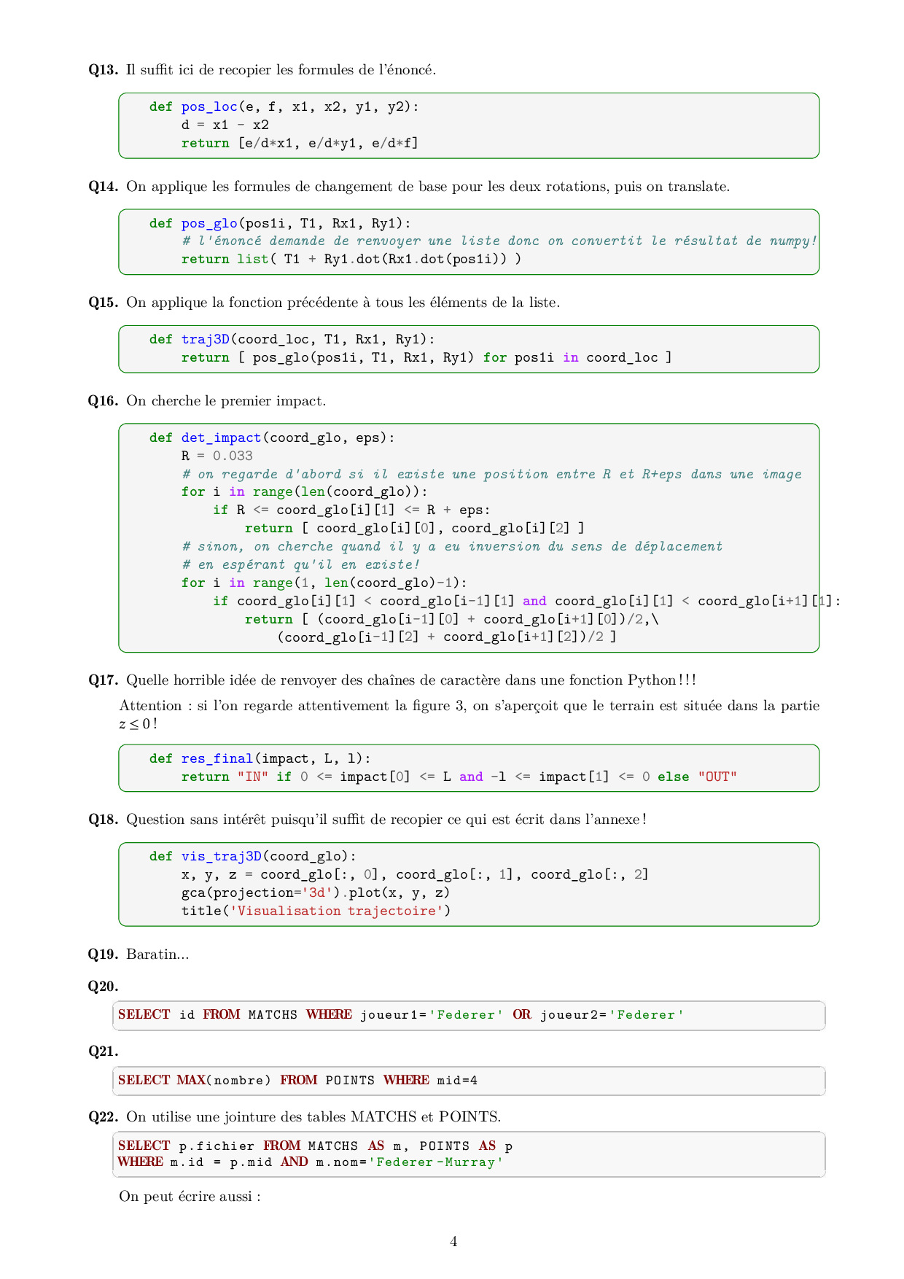Click the Q14 heading label

tap(103, 187)
